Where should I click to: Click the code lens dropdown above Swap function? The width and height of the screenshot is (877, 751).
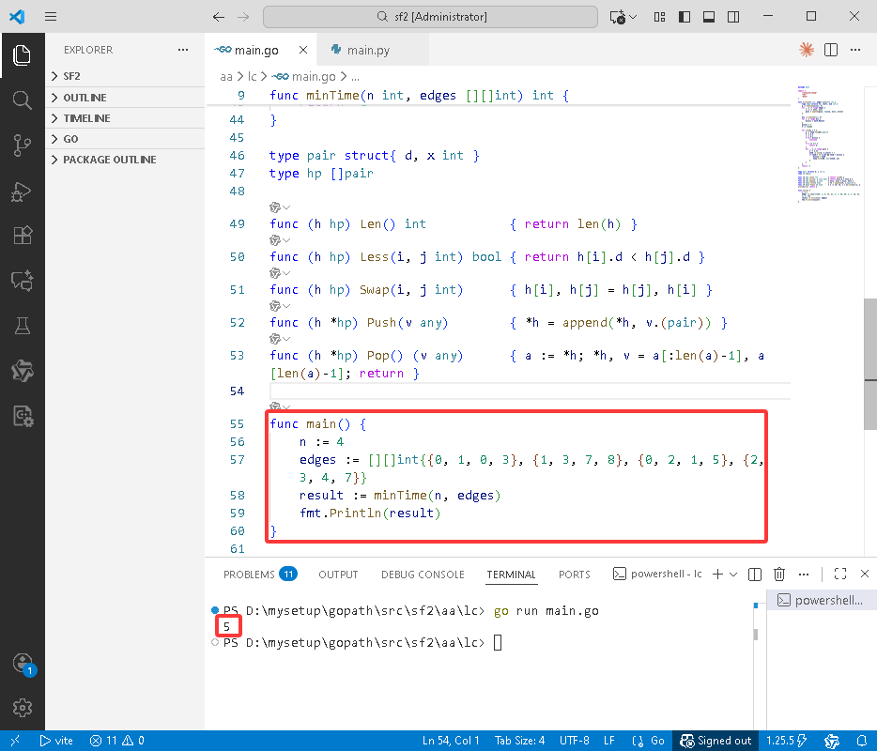[x=280, y=273]
